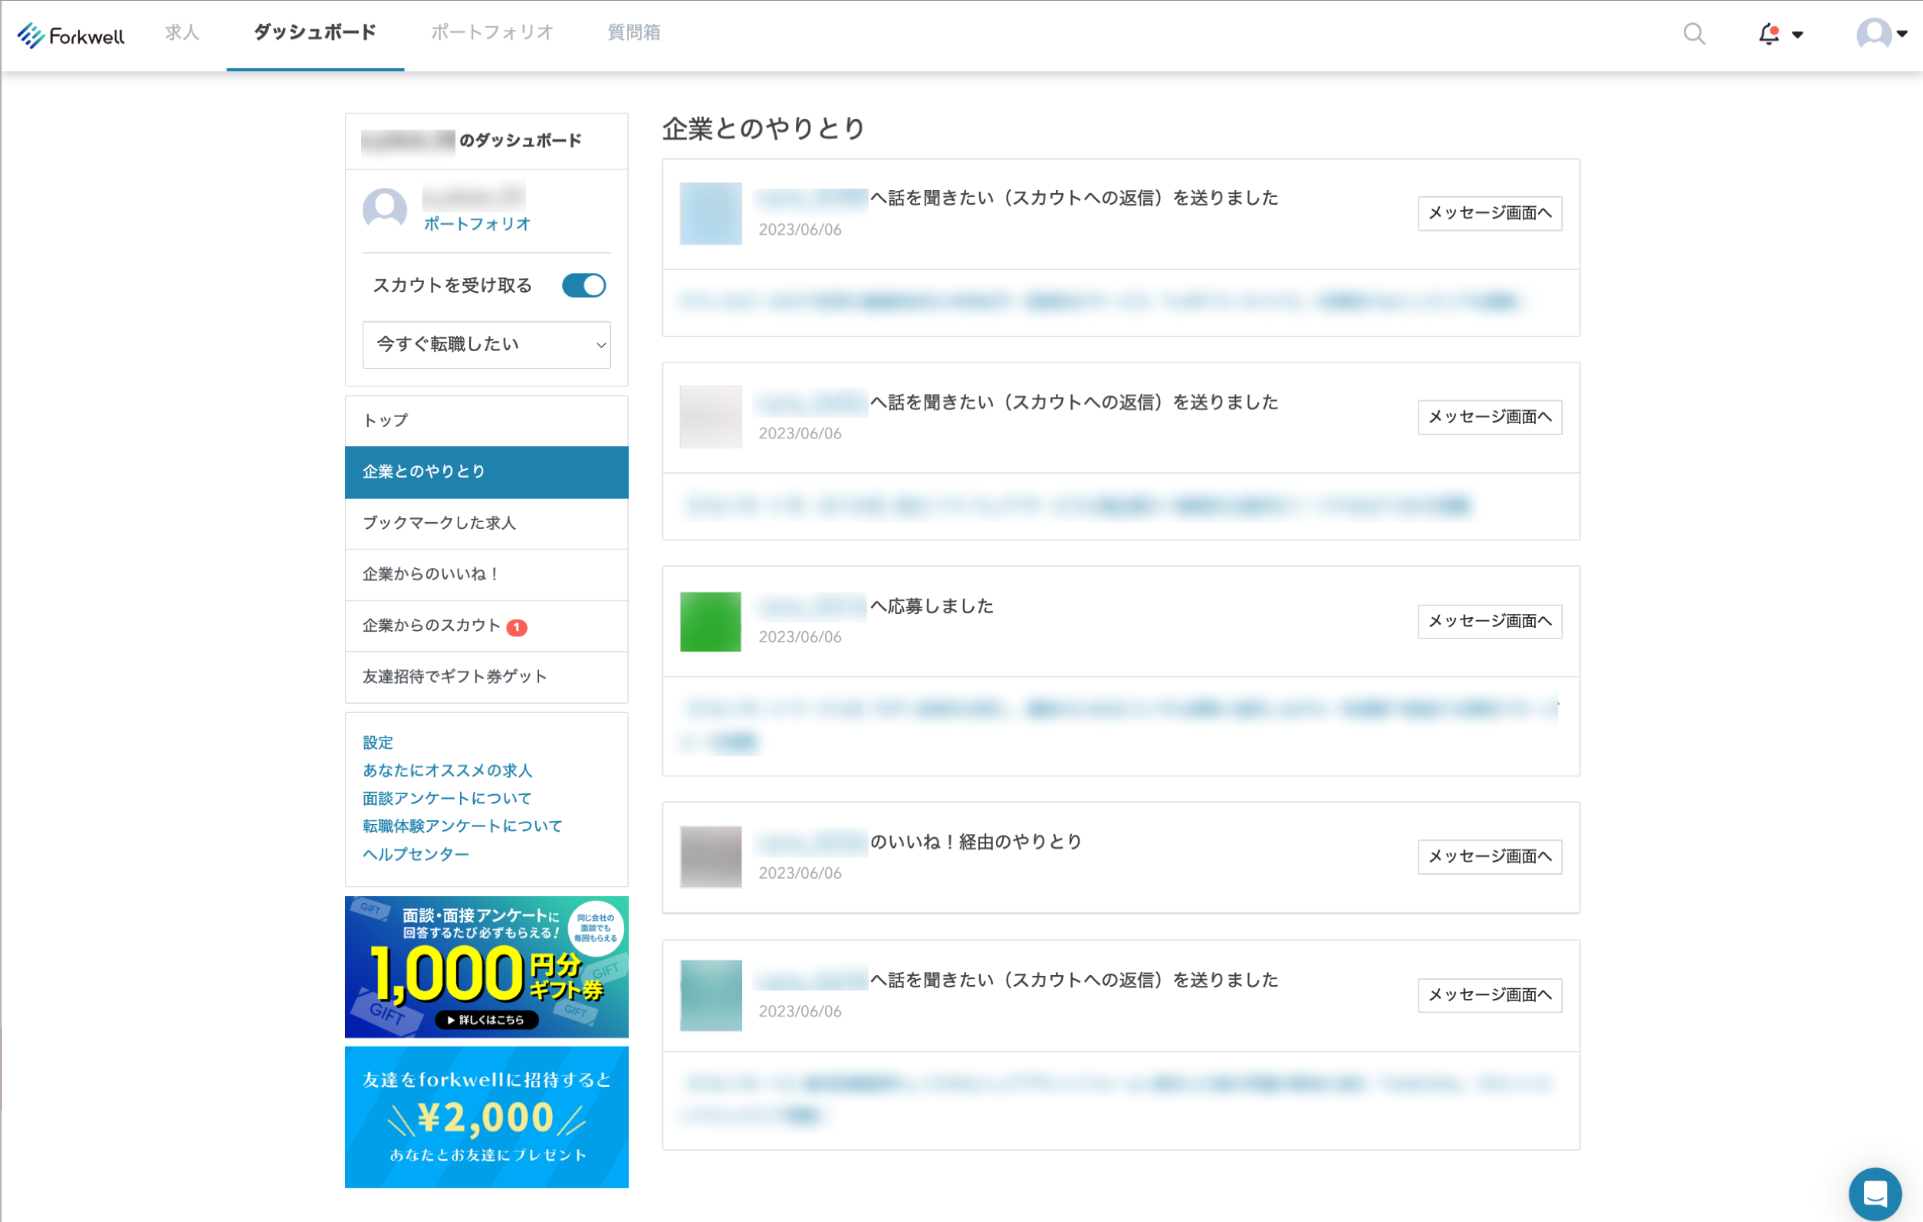Select トップ in the sidebar
1923x1222 pixels.
coord(486,420)
